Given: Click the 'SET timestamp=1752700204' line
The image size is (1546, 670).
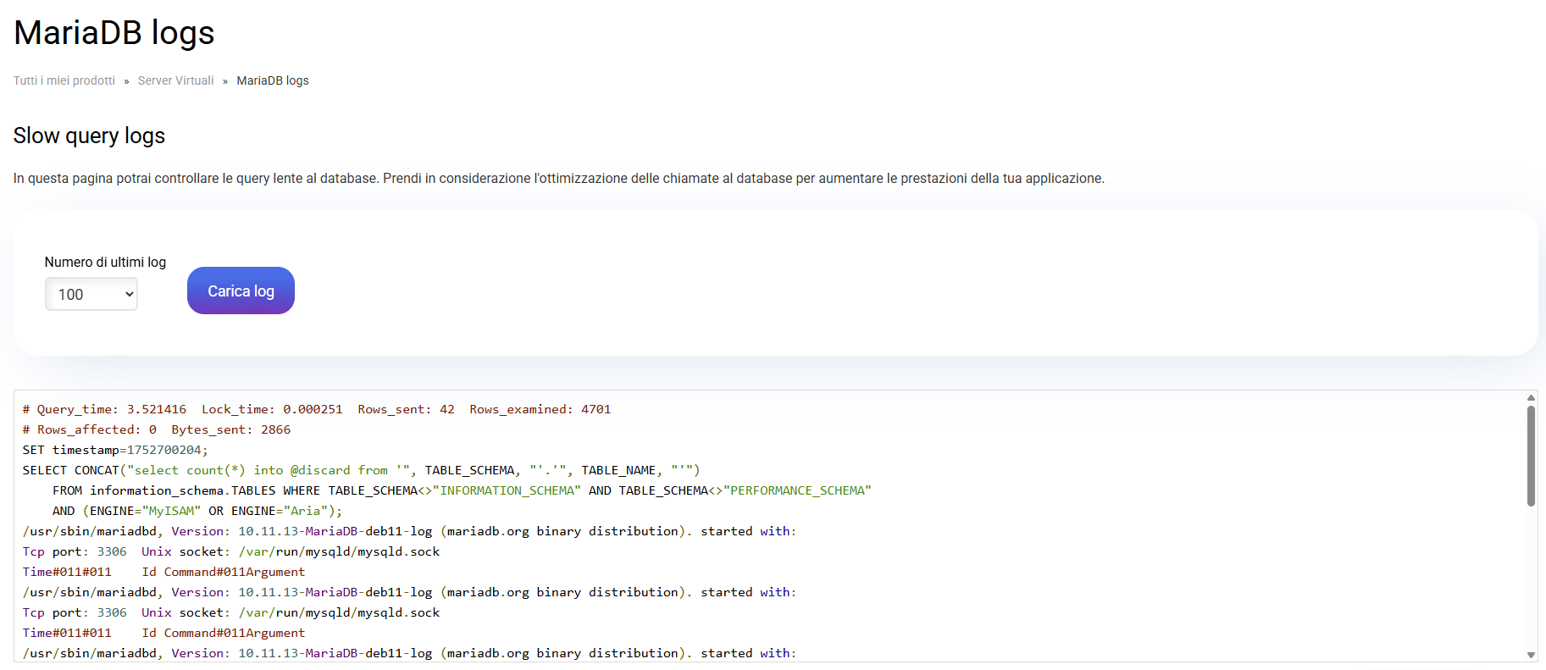Looking at the screenshot, I should tap(115, 450).
